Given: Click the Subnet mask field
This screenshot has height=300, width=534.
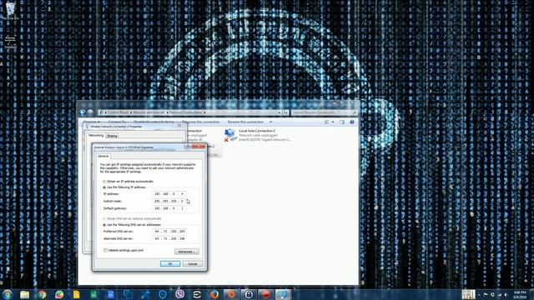Looking at the screenshot, I should (x=169, y=201).
